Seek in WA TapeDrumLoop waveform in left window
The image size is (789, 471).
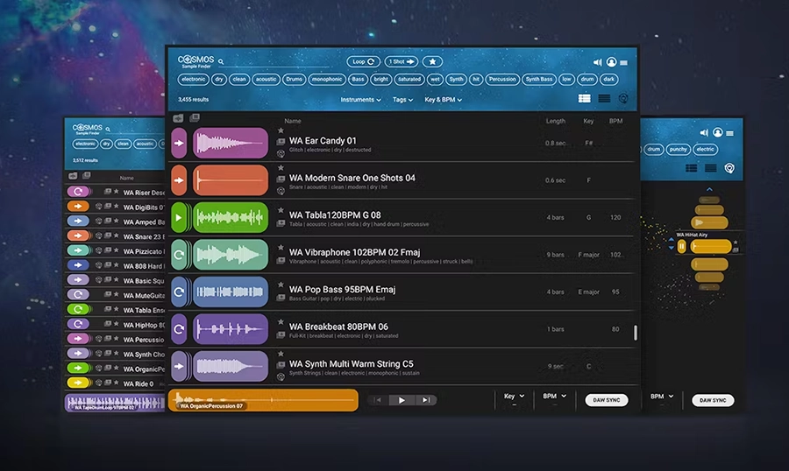(115, 403)
